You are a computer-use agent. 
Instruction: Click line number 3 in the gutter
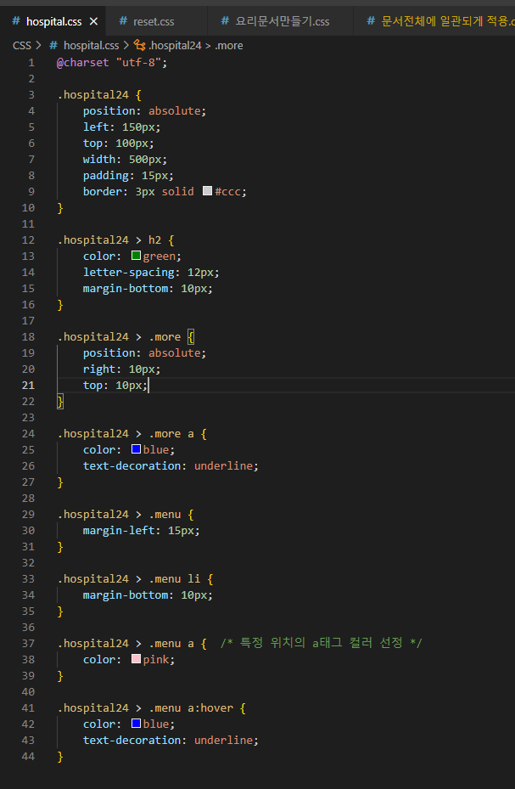click(x=31, y=94)
